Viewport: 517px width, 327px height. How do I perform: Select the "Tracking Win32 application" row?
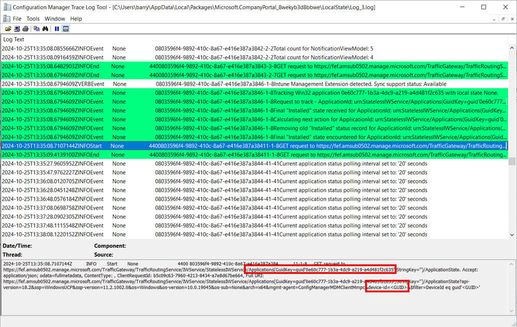click(254, 93)
